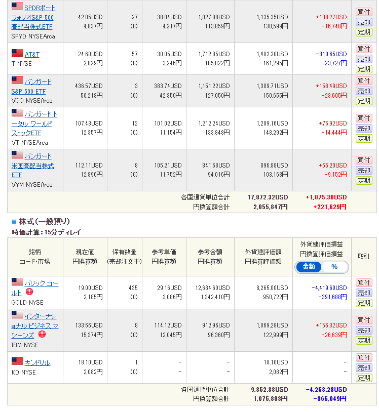Screen dimensions: 379x412
Task: Open SPDRポートフォリオS&P 500高配当株式ETF link
Action: click(32, 17)
